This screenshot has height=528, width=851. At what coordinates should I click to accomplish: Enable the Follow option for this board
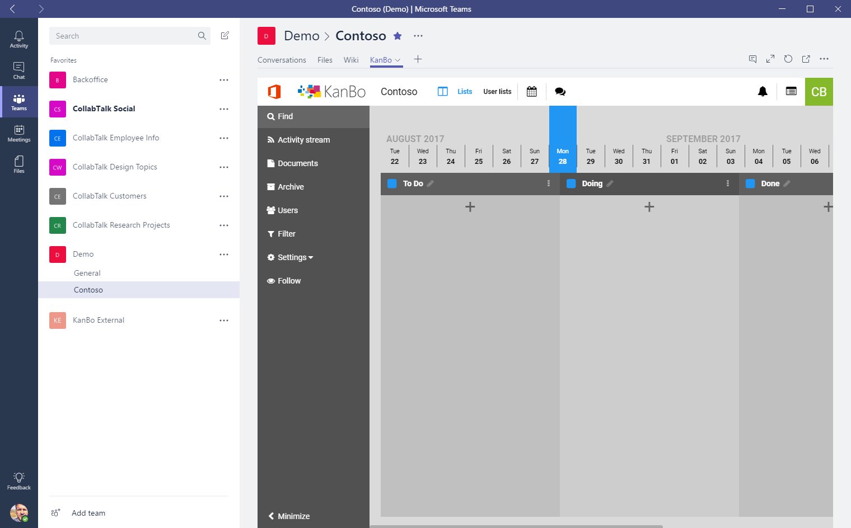tap(288, 281)
